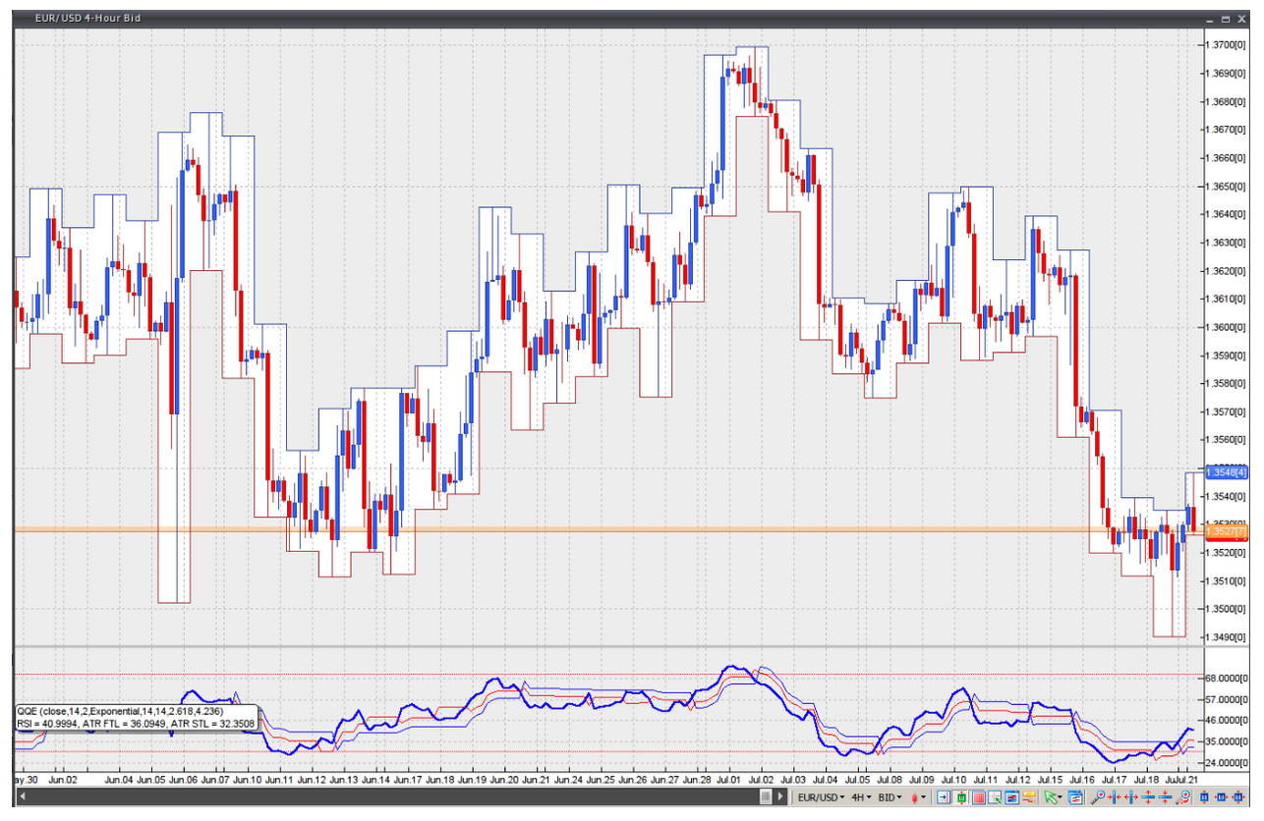Click the last blue fit-all icon
Viewport: 1264px width, 821px height.
[1237, 796]
